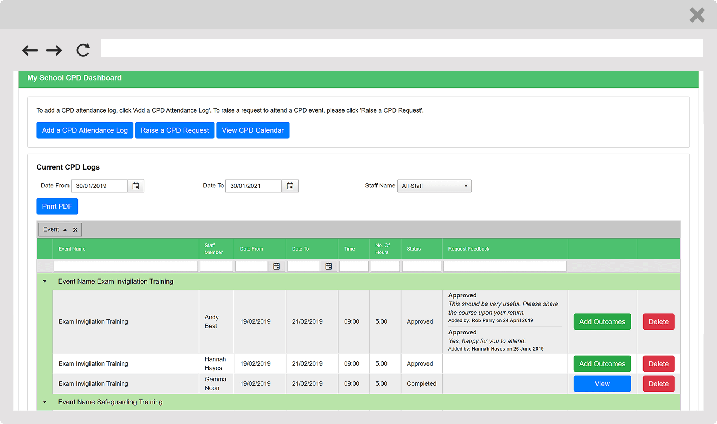Click the Event Name filter box
The image size is (717, 424).
click(x=125, y=266)
